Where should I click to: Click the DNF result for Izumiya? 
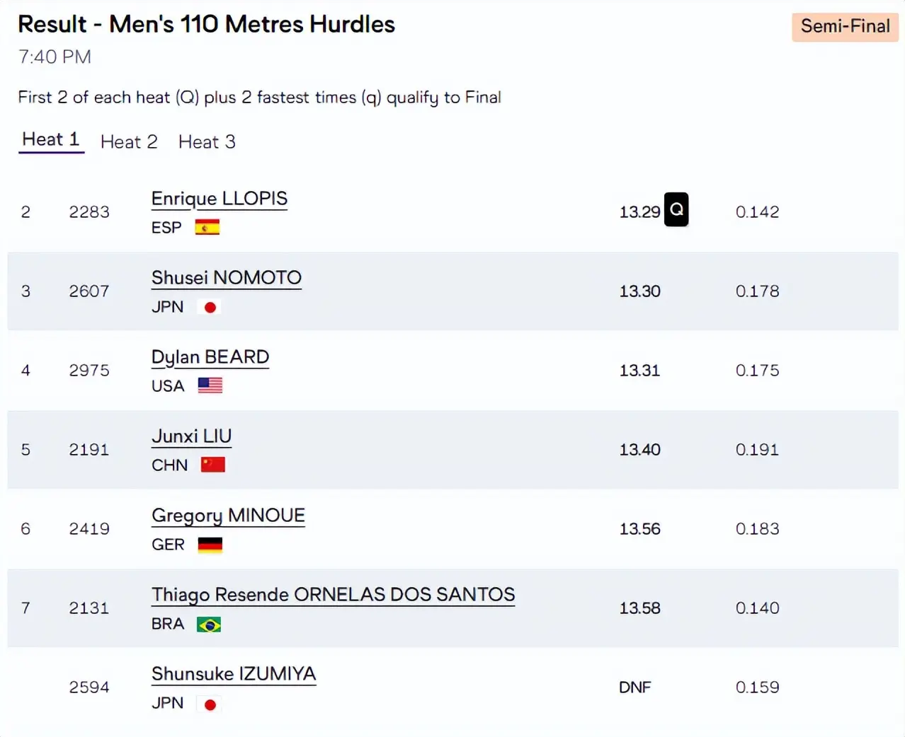[x=634, y=687]
